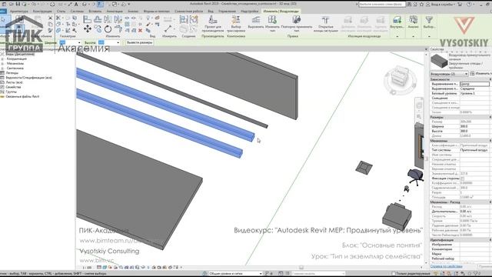Open the 'Воздуховоды (2)' filter dropdown
The height and width of the screenshot is (277, 492).
(449, 74)
